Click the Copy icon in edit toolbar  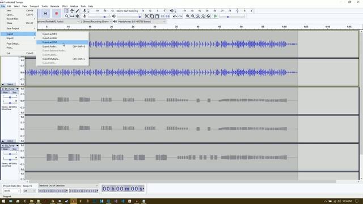152,16
